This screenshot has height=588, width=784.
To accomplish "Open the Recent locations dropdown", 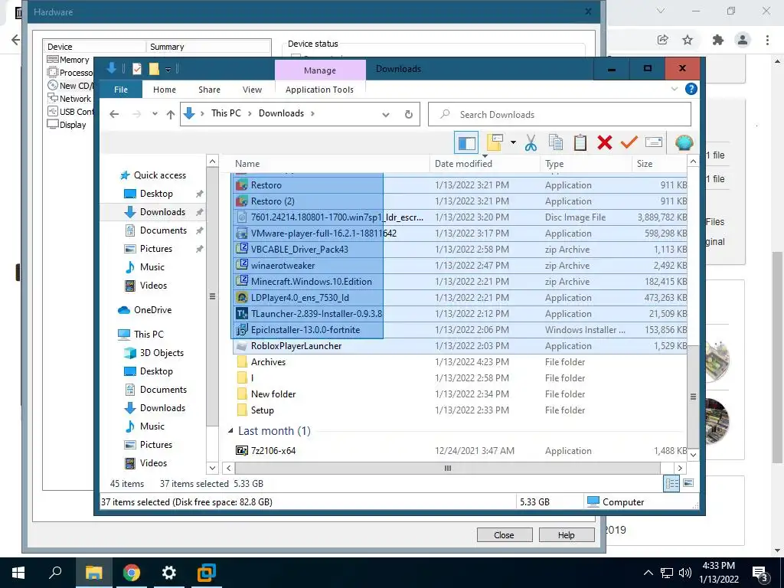I will (x=155, y=114).
